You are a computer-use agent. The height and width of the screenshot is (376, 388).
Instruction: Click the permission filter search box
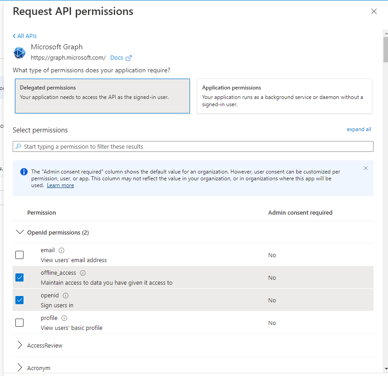193,146
